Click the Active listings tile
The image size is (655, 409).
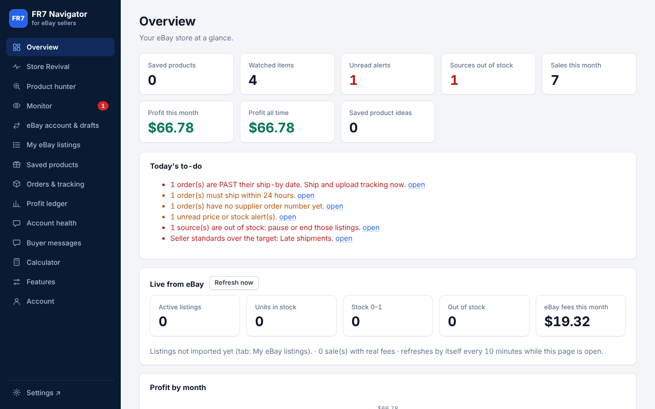point(195,316)
